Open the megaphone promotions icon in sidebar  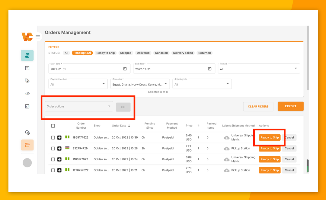(x=27, y=94)
